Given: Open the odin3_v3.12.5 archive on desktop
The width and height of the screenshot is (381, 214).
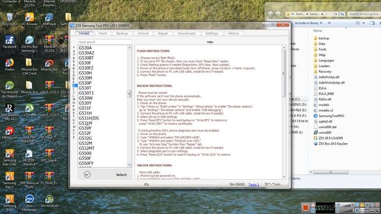Looking at the screenshot, I should click(49, 110).
